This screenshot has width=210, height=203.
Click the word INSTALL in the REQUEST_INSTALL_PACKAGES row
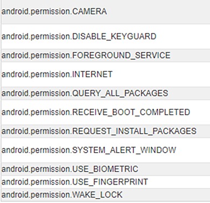pyautogui.click(x=132, y=131)
